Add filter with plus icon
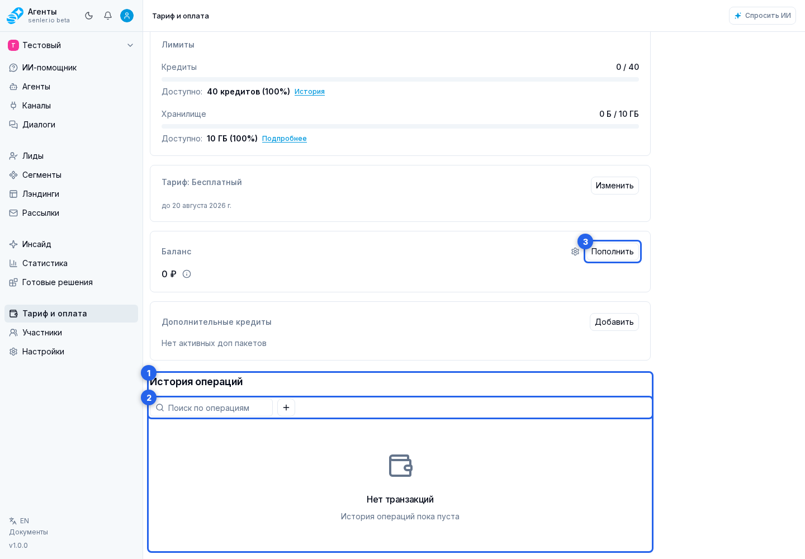The height and width of the screenshot is (559, 805). tap(286, 408)
